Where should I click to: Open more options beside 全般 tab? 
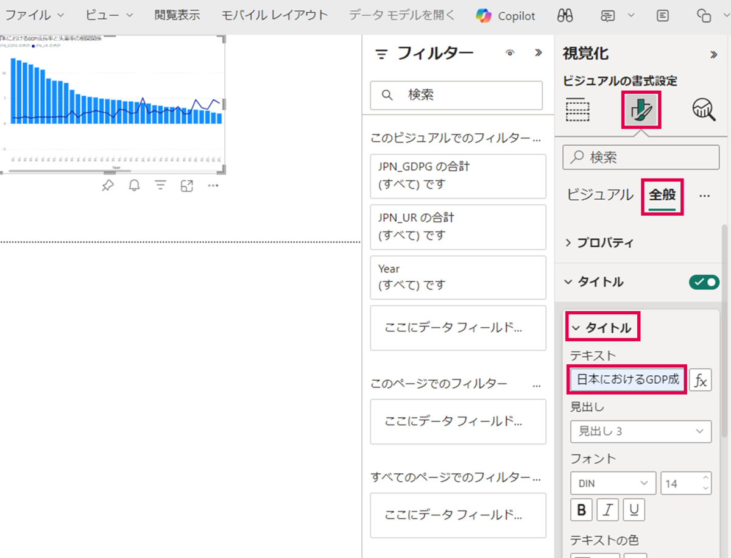pos(705,196)
